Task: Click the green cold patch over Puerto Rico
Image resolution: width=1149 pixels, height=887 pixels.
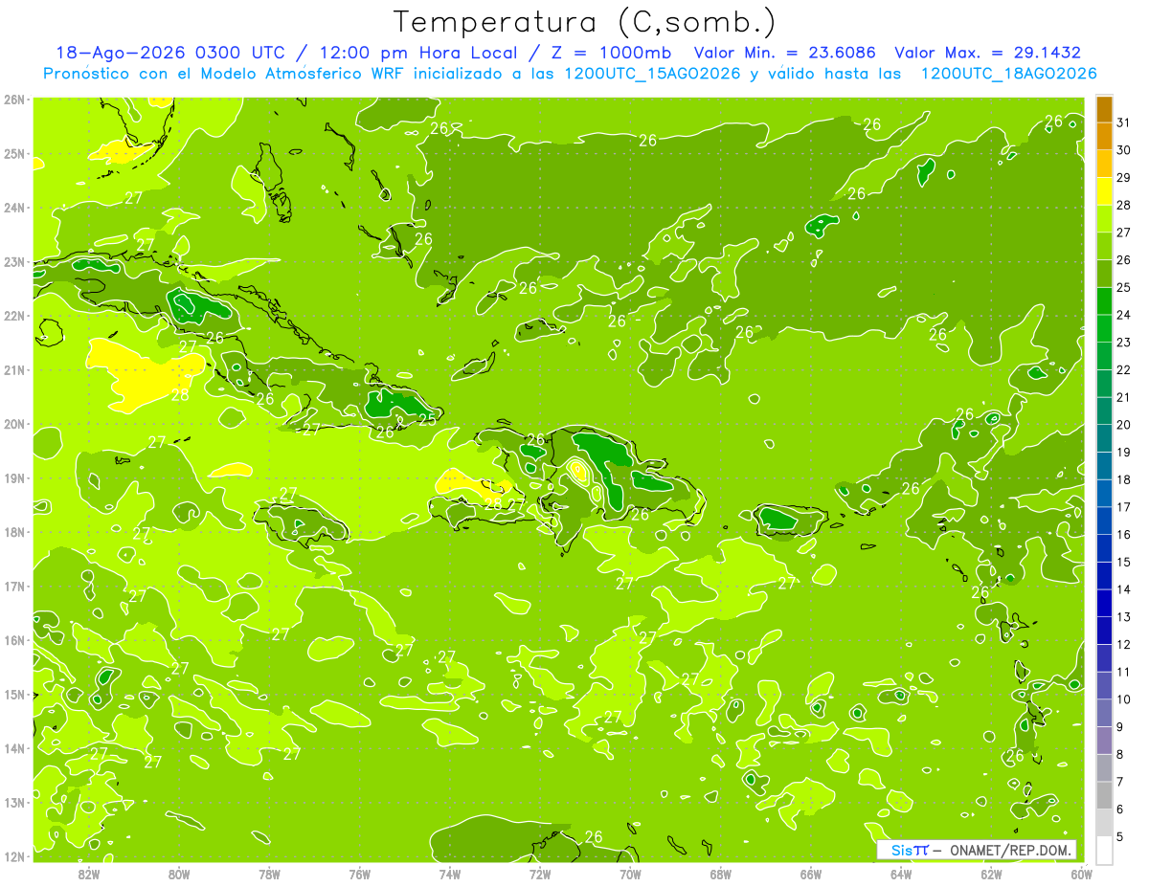Action: [777, 520]
